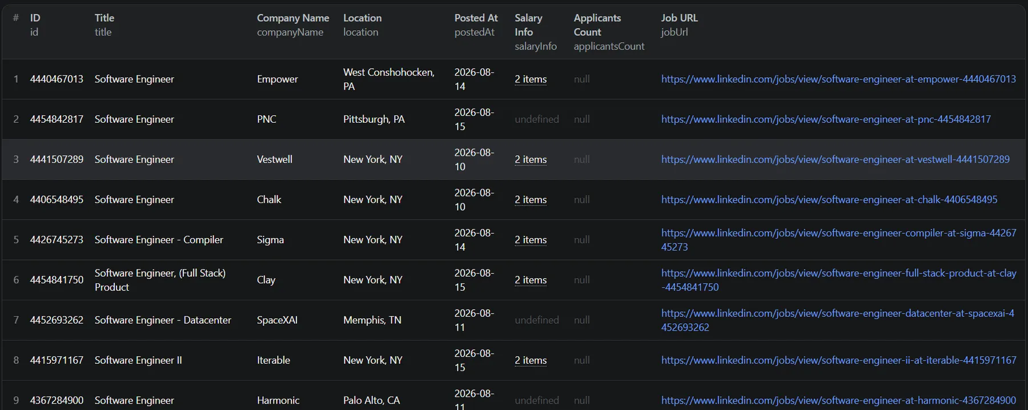This screenshot has width=1028, height=410.
Task: Click the Chalk company name cell
Action: [269, 199]
